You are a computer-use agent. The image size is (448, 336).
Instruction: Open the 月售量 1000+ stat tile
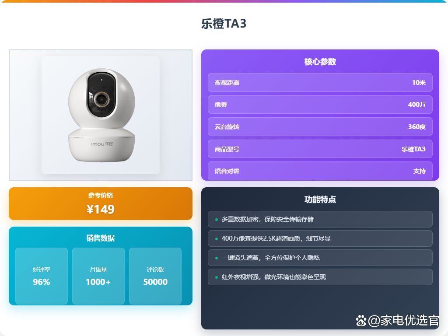click(x=98, y=276)
